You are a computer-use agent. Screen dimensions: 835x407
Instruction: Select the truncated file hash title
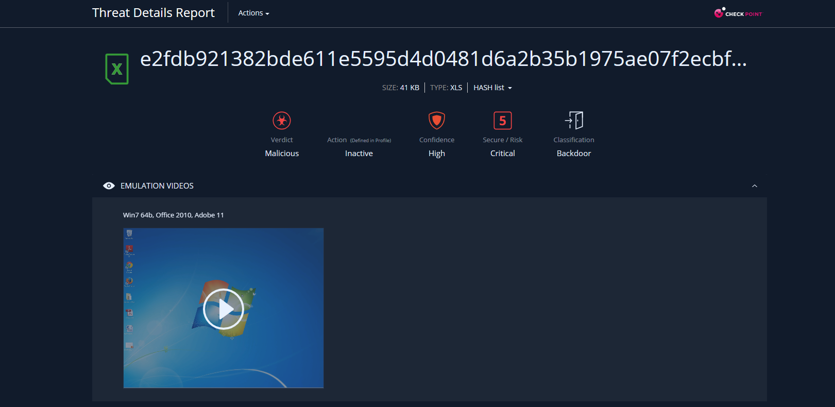444,59
